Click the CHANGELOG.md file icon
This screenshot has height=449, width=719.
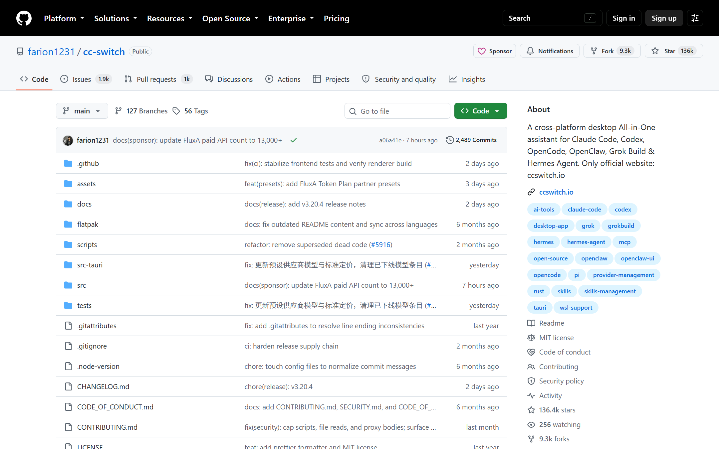(68, 386)
